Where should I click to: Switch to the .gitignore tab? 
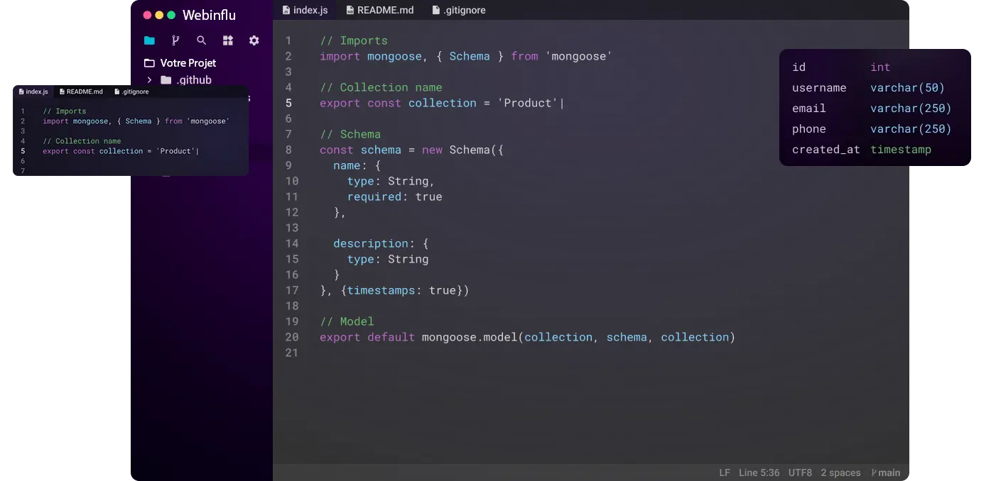point(459,10)
